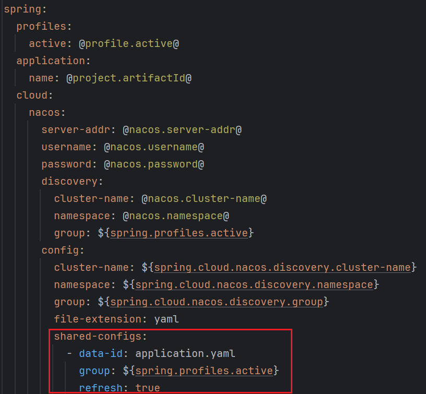The image size is (426, 394).
Task: Click the 'application:' key
Action: click(53, 61)
